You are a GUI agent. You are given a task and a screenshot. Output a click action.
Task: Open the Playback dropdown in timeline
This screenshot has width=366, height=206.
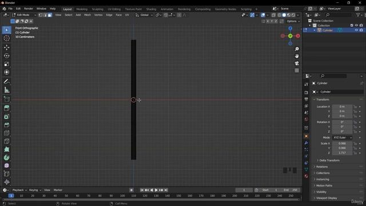tap(19, 190)
